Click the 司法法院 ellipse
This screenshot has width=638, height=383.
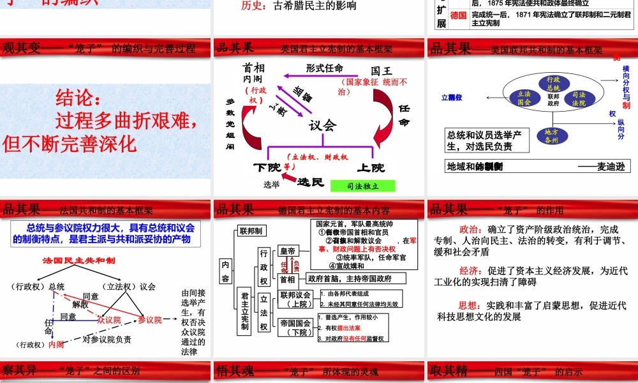579,98
